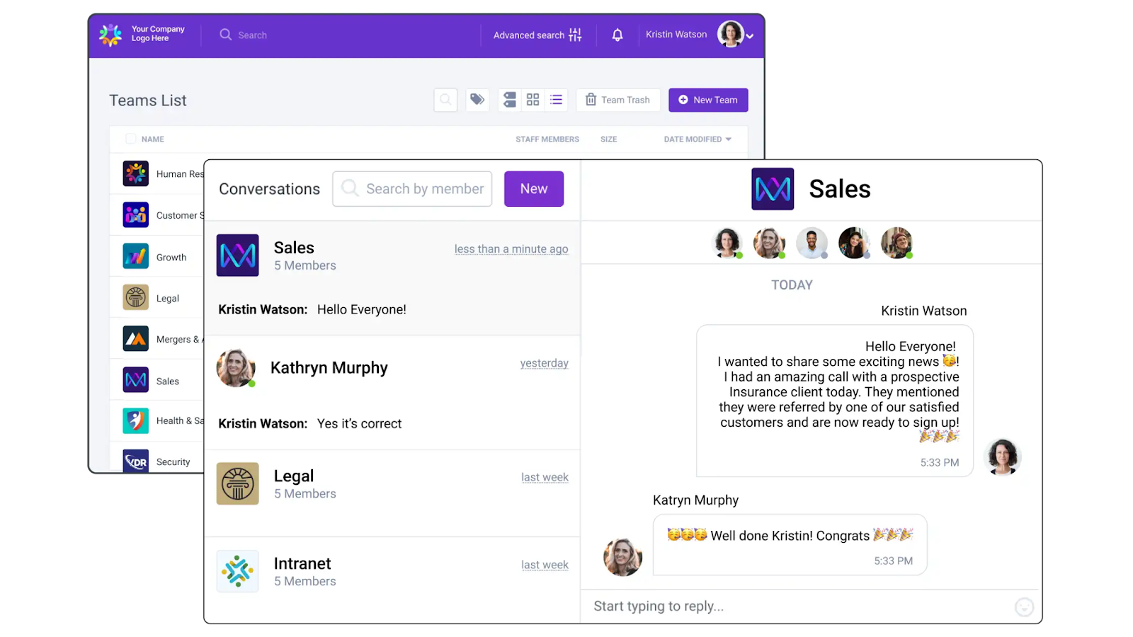Open the Intranet conversation icon

coord(237,570)
